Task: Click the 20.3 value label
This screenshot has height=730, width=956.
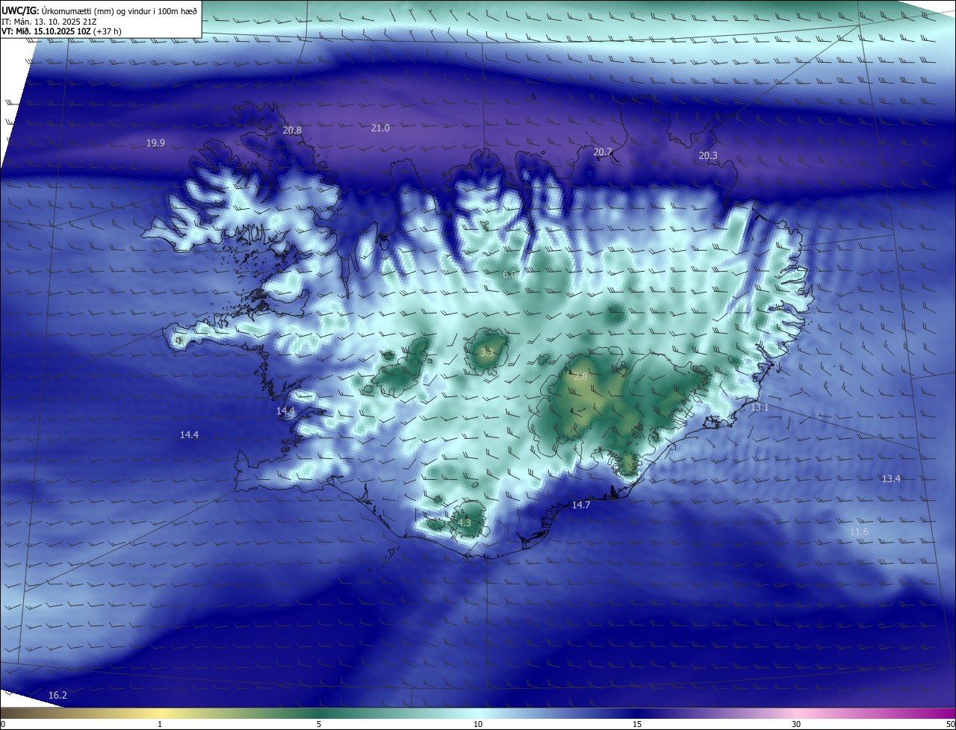Action: (708, 155)
